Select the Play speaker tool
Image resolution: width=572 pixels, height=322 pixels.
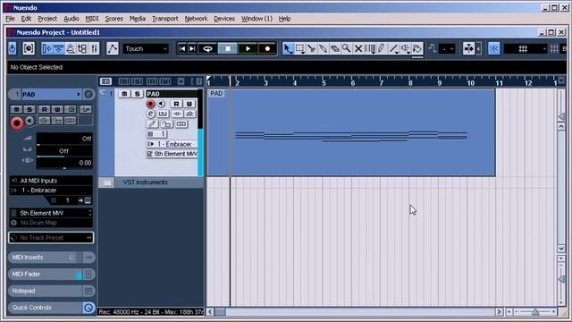pyautogui.click(x=405, y=48)
